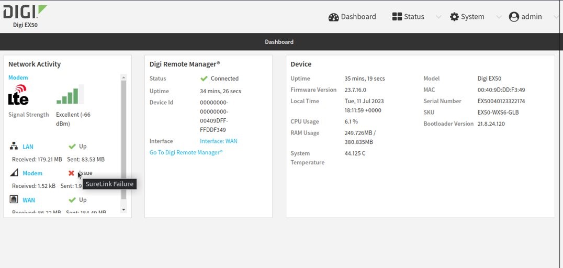Click LAN Sent: 83.53 MB text
563x268 pixels.
click(85, 160)
